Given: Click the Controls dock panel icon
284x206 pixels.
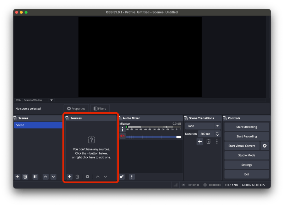Looking at the screenshot, I should tap(225, 118).
